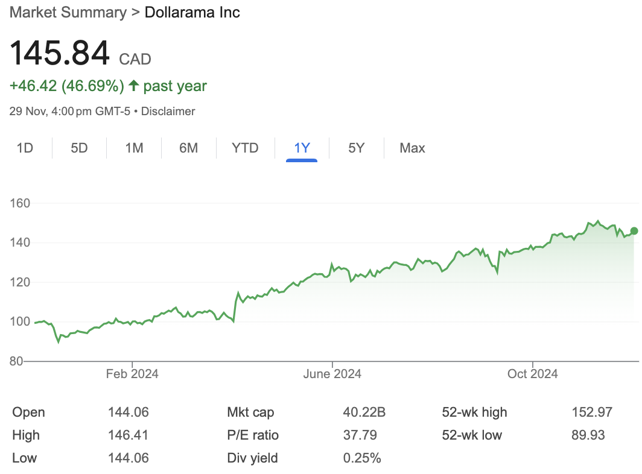Show the Max range chart
The image size is (642, 474).
click(412, 148)
